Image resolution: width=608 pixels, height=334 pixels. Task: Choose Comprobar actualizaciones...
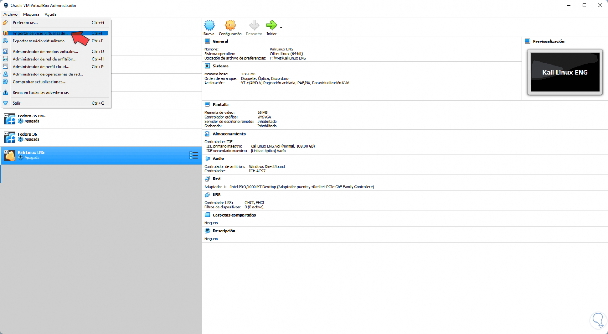55,82
